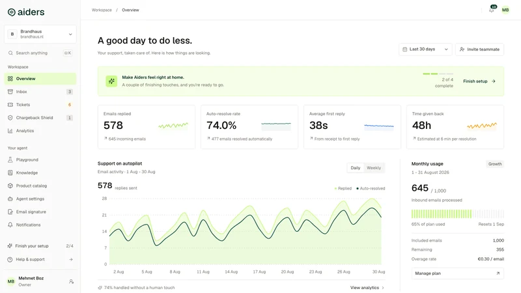Click the Inbox archive icon

[10, 92]
